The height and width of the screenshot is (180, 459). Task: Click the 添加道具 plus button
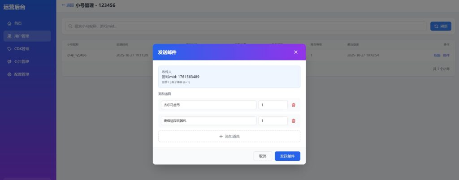click(229, 136)
